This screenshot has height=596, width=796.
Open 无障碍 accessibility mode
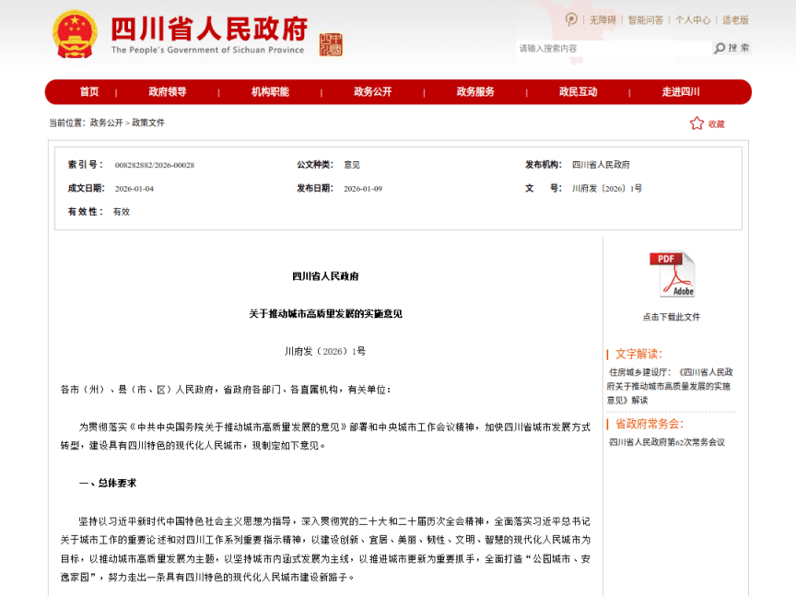603,19
